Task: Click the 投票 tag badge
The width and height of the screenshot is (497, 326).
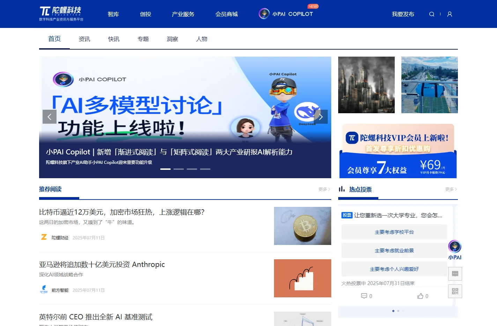Action: (x=347, y=215)
